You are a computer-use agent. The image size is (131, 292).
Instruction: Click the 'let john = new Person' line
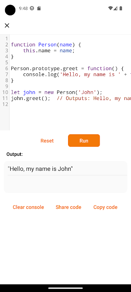(57, 92)
